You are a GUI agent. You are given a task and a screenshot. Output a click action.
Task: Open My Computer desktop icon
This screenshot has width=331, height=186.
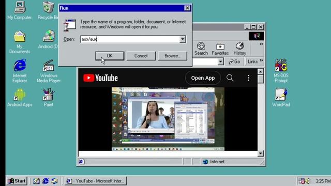(x=20, y=10)
